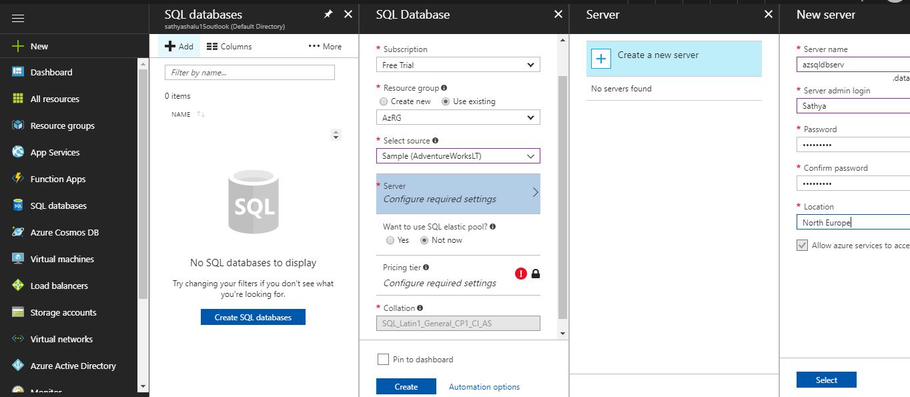
Task: Click inside the Filter by name field
Action: [x=250, y=72]
